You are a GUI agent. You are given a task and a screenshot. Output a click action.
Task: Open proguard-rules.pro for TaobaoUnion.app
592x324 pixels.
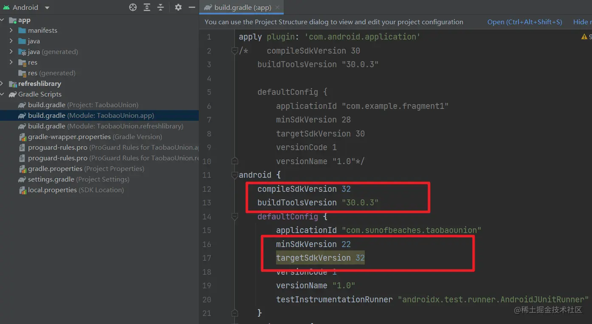[x=113, y=148]
